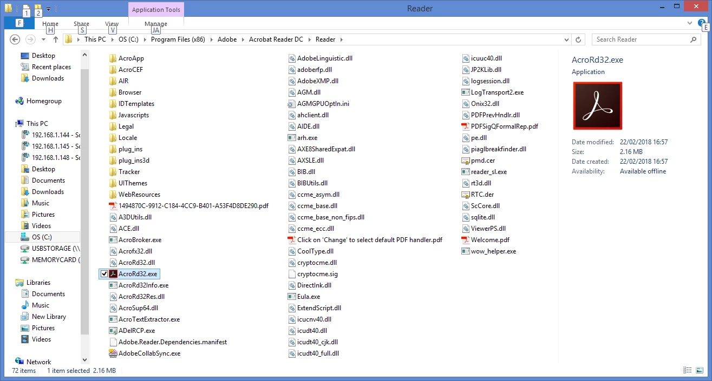The height and width of the screenshot is (381, 712).
Task: Go to OS (C:) in breadcrumb
Action: 128,39
